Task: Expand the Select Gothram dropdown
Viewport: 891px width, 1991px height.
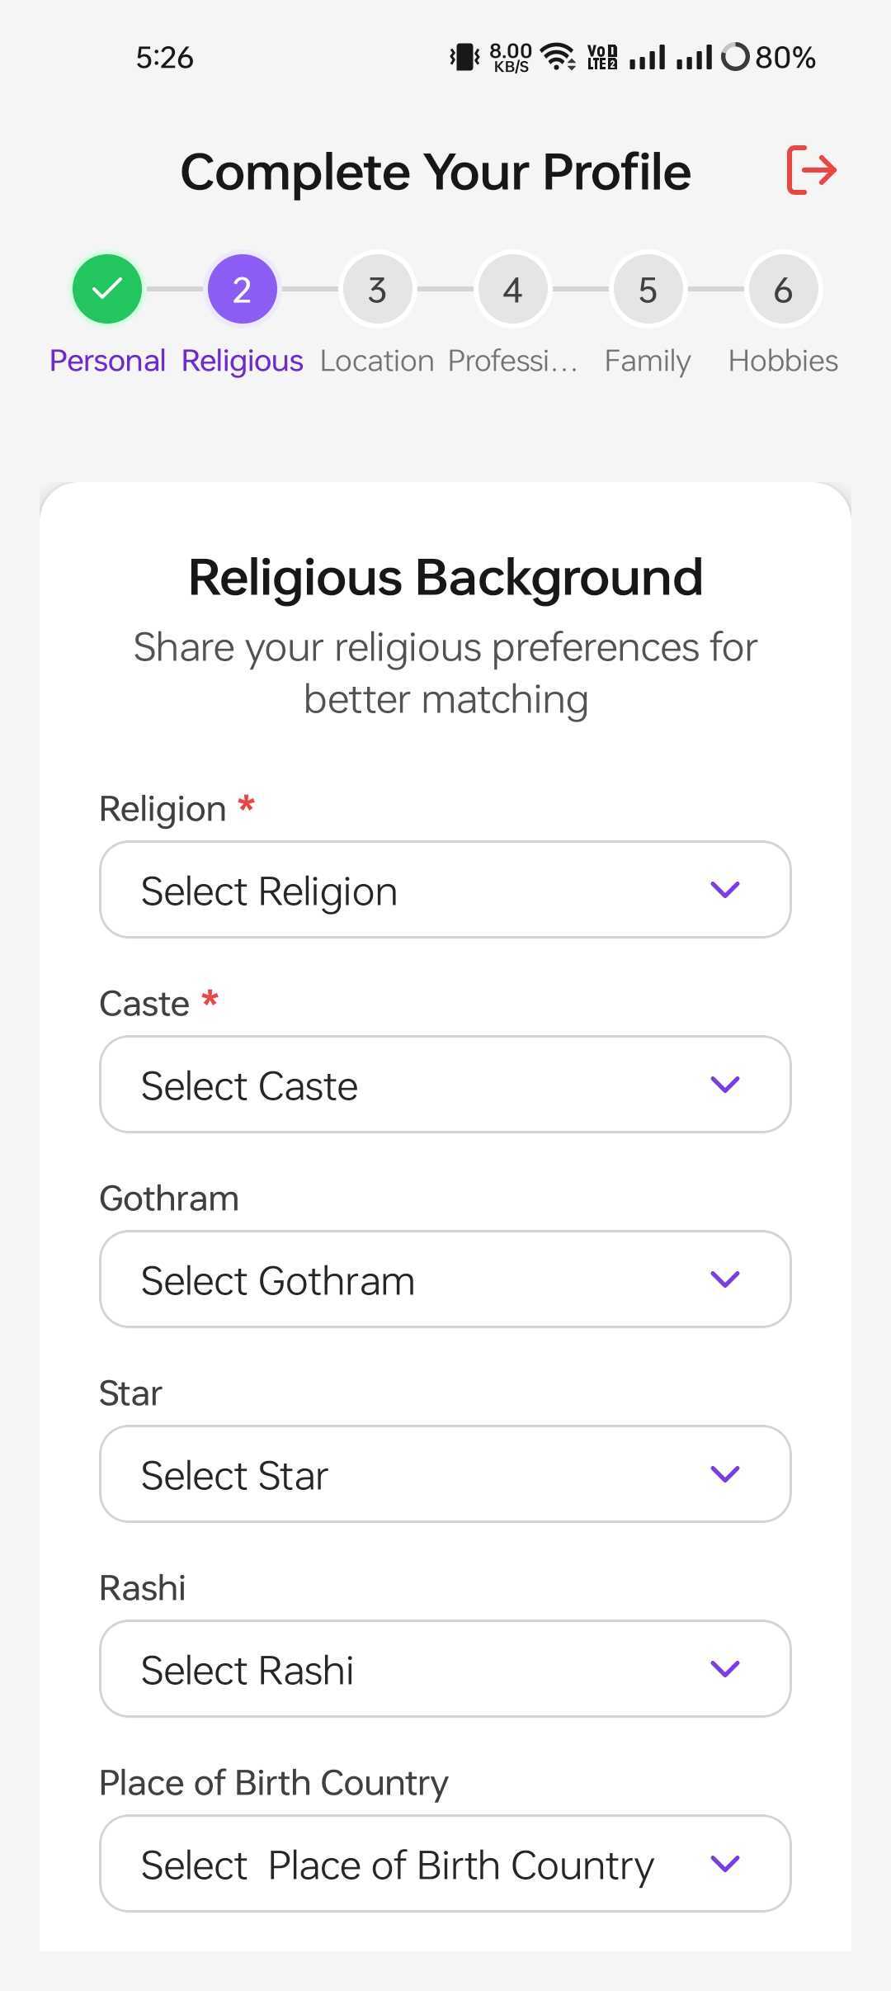Action: [x=445, y=1279]
